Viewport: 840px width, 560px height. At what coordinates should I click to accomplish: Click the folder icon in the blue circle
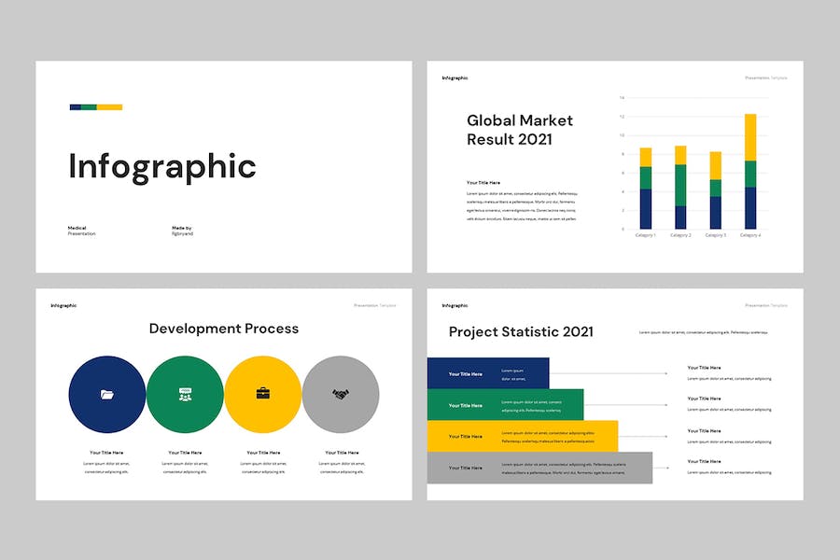pos(107,395)
